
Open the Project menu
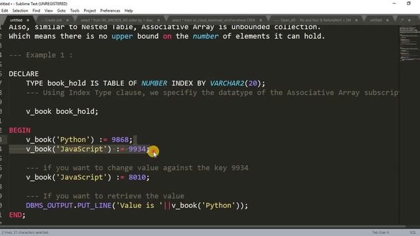click(x=90, y=10)
